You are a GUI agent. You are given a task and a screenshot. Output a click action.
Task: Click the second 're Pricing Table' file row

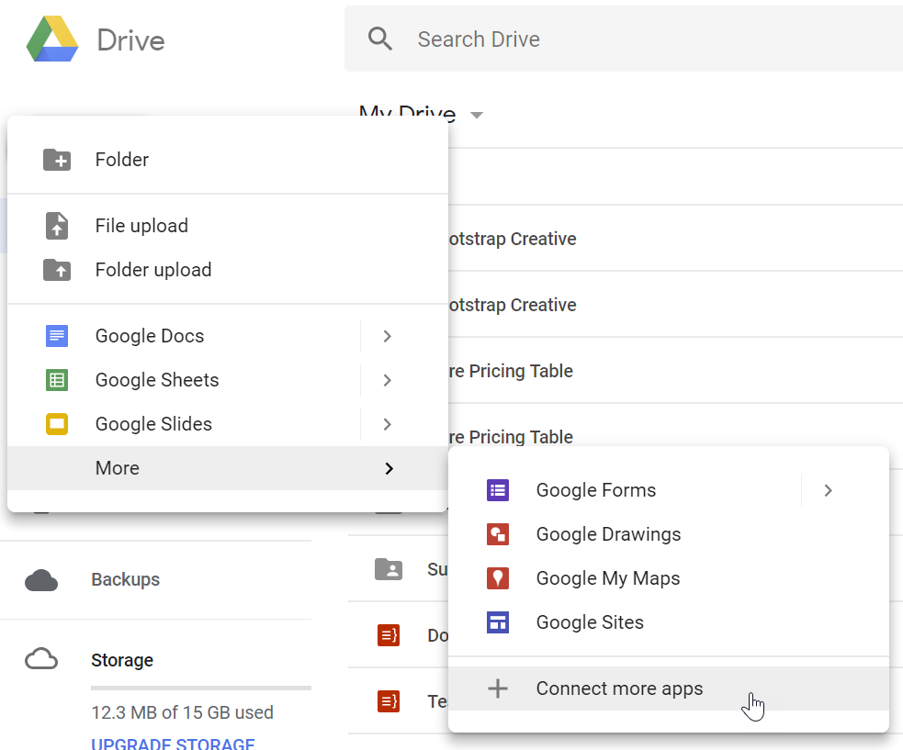(675, 425)
